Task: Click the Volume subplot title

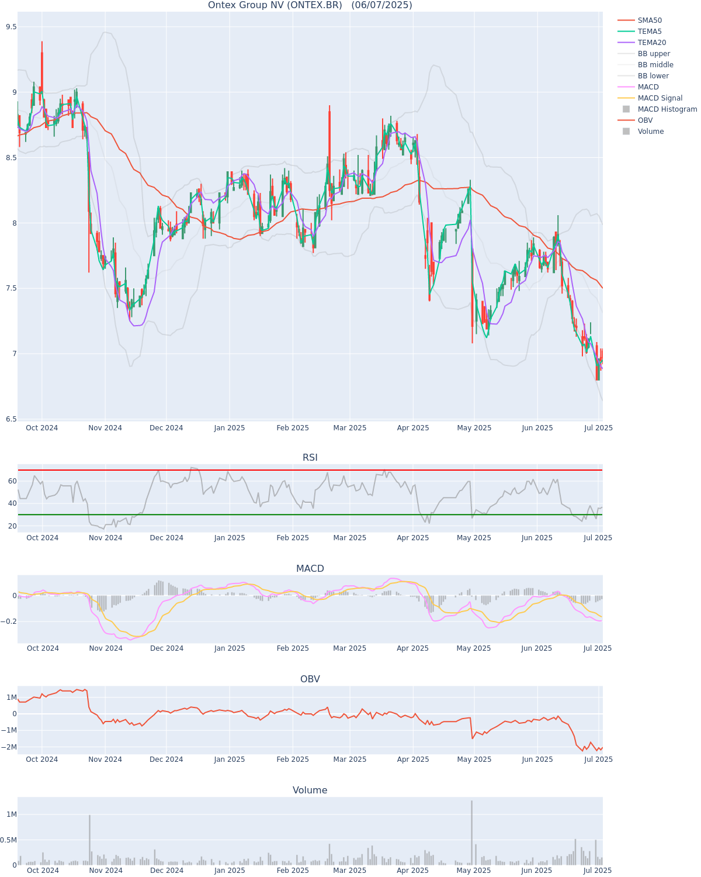Action: pyautogui.click(x=310, y=790)
